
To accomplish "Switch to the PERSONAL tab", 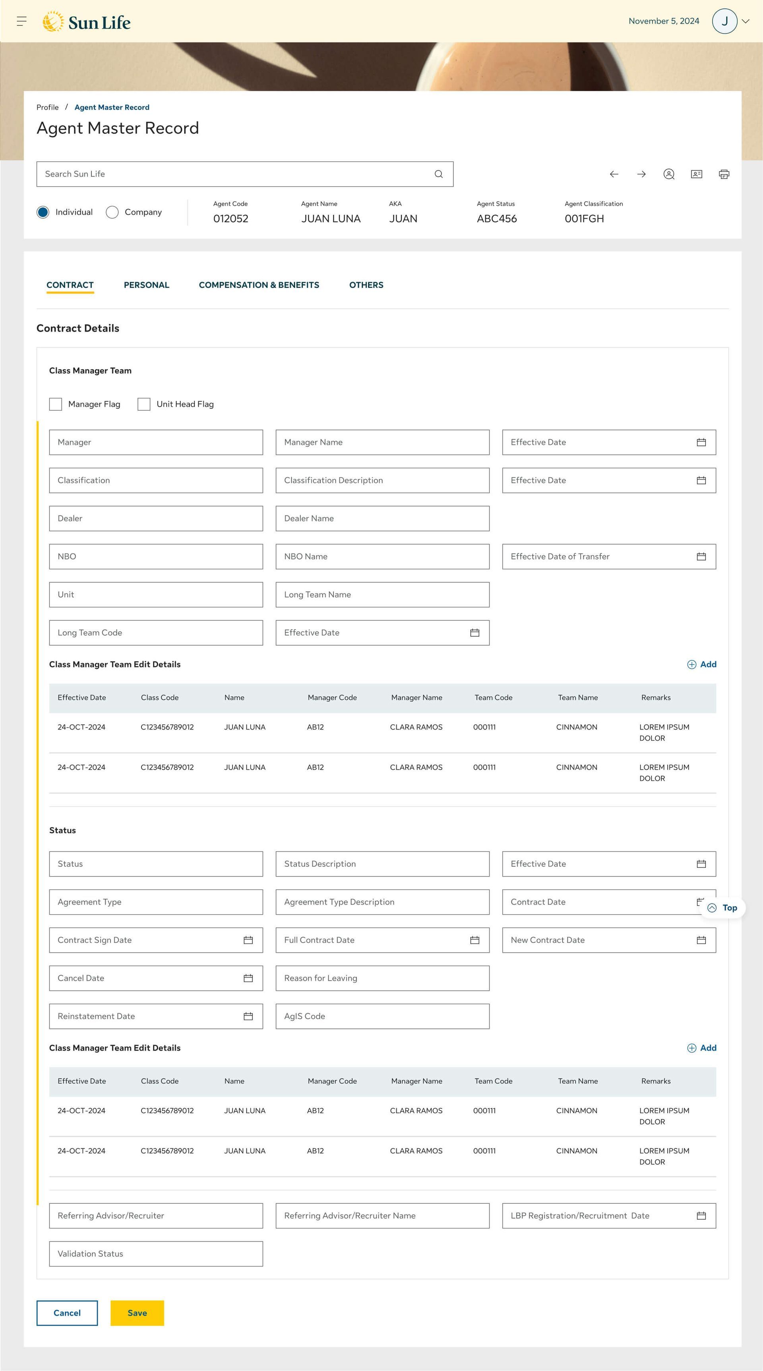I will [x=146, y=285].
